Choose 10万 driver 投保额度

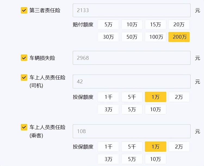click(x=156, y=109)
